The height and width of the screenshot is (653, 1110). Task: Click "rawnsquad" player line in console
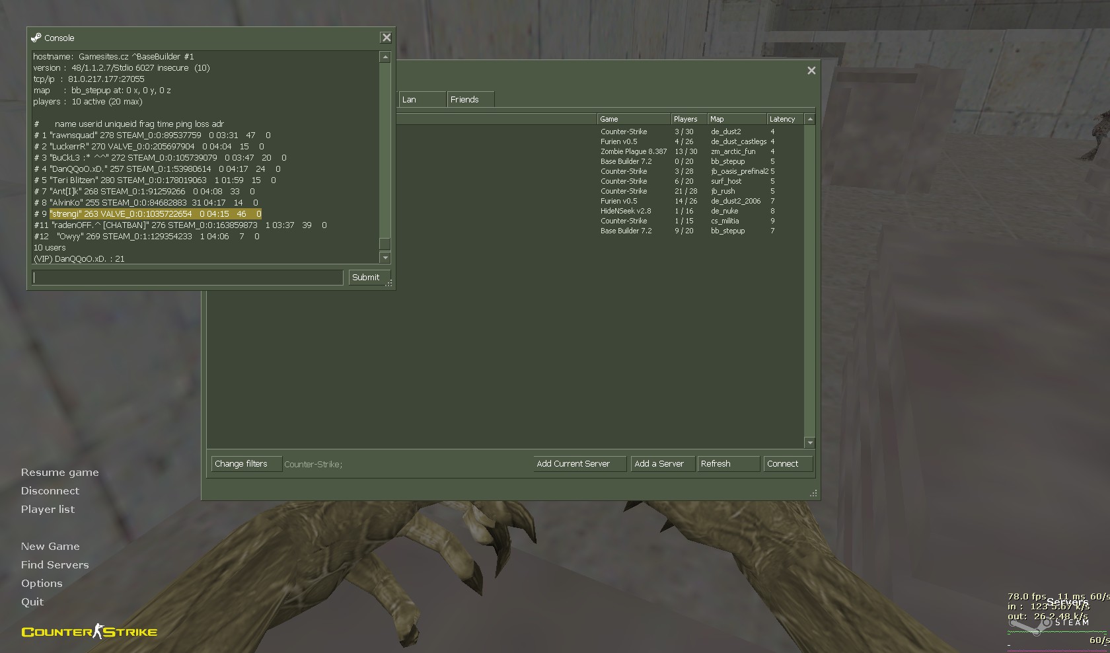point(153,135)
